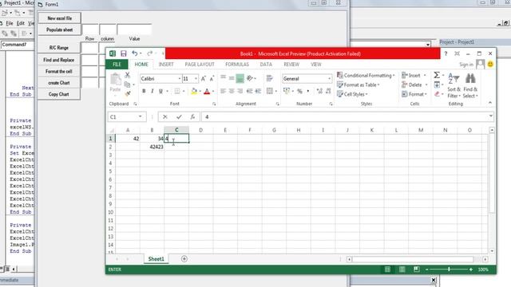Click the Increase Decimal icon
This screenshot has height=287, width=511.
point(319,91)
